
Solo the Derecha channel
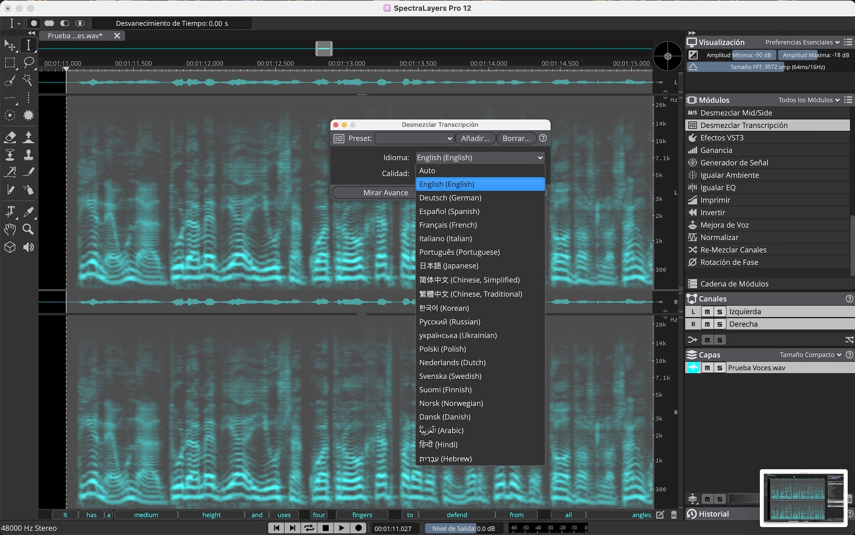[720, 324]
